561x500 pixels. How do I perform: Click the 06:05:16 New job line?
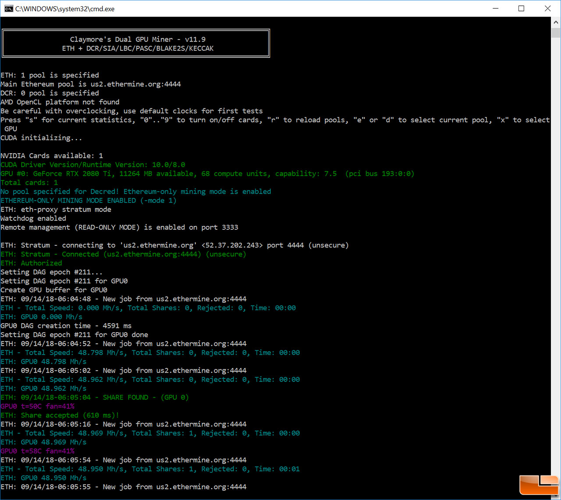point(124,424)
